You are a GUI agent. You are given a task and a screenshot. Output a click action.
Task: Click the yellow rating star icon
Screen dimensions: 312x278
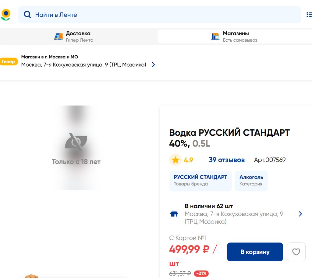pos(175,160)
